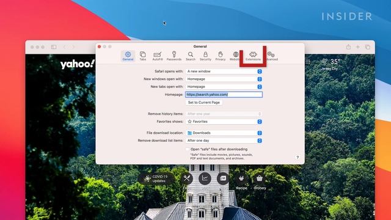Go back in the Safari window
This screenshot has width=391, height=220.
point(65,47)
